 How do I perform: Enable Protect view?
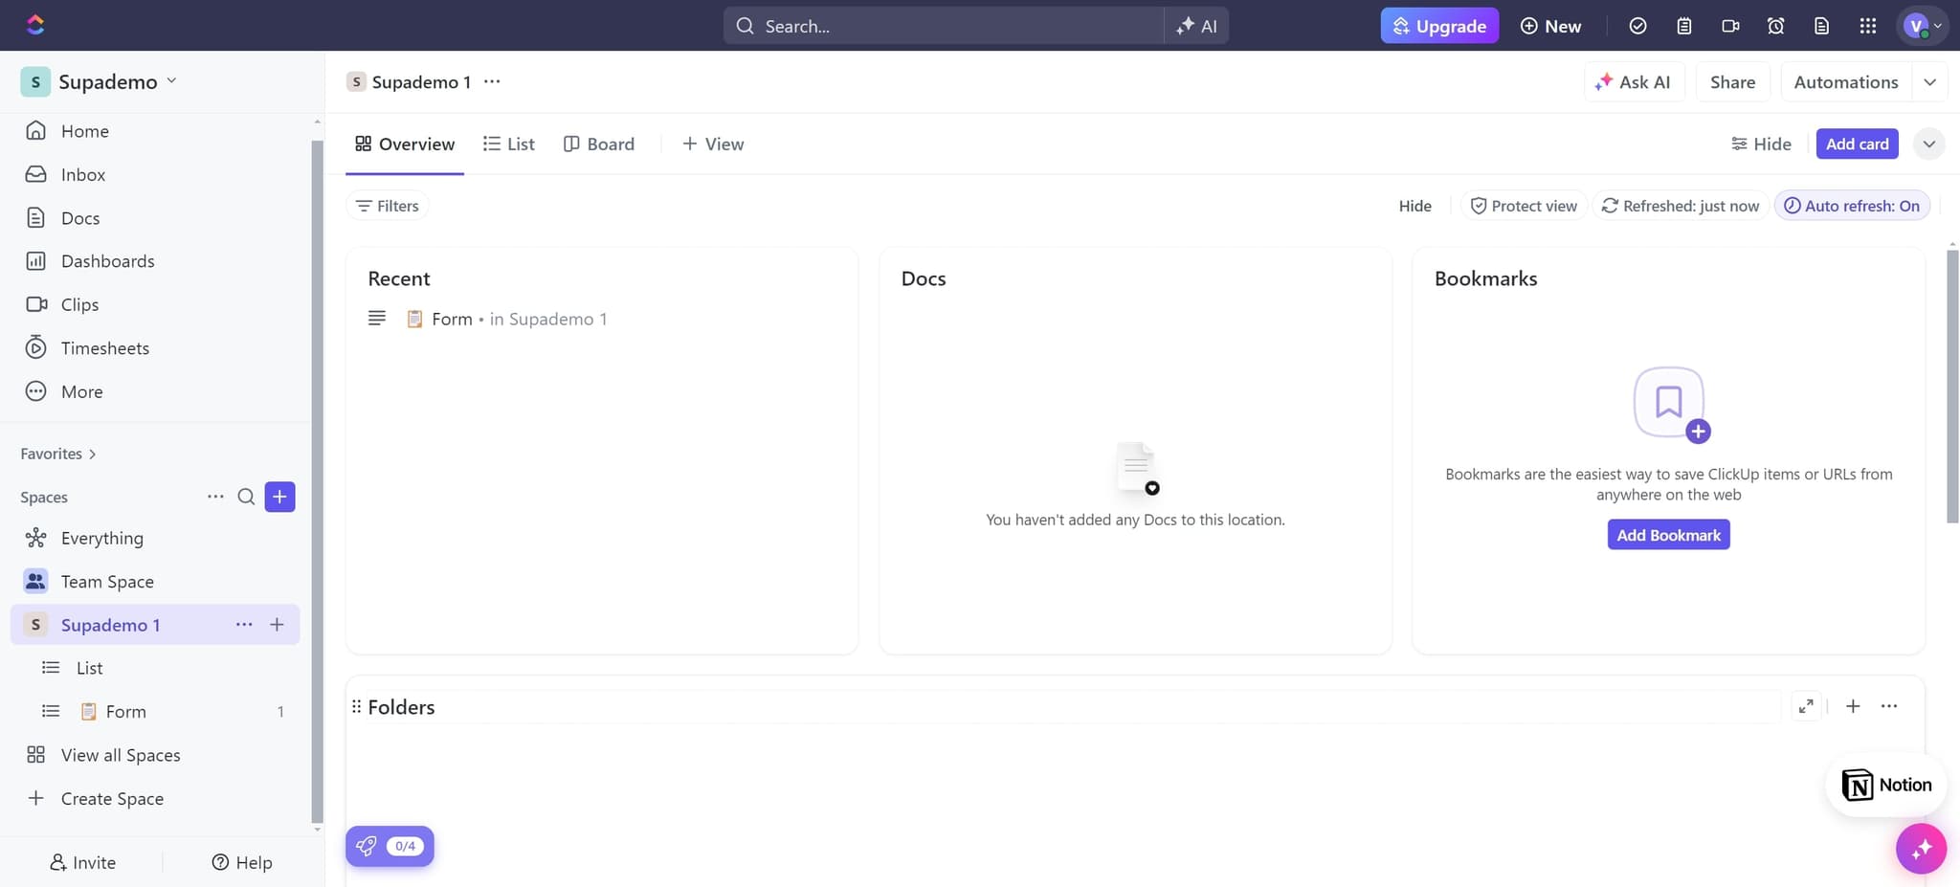1524,205
